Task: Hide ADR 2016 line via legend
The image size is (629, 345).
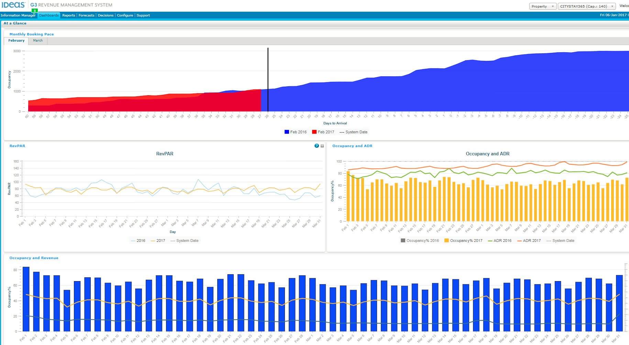Action: pos(500,241)
